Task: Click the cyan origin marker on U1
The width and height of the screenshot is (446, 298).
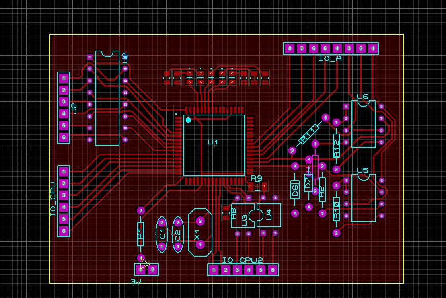Action: (x=188, y=119)
